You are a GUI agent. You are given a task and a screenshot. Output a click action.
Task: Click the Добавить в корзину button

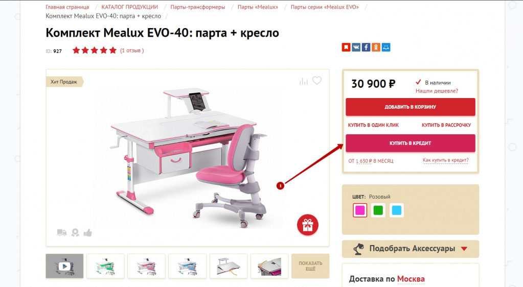pyautogui.click(x=410, y=107)
